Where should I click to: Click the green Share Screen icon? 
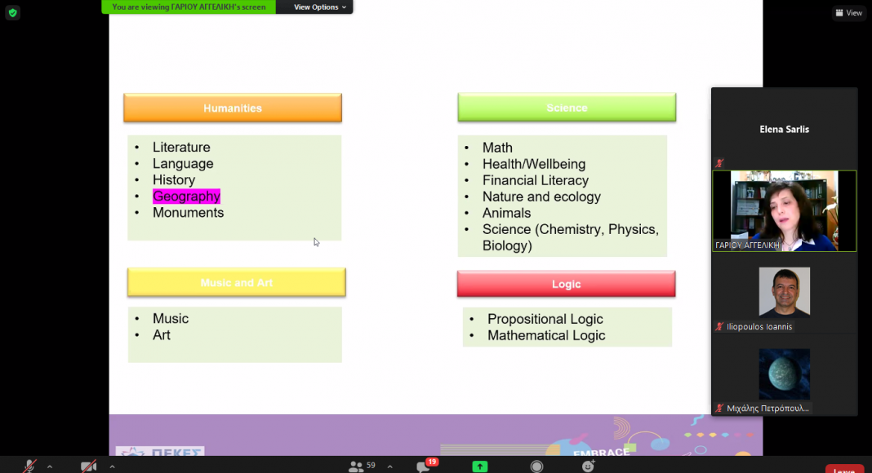point(480,466)
